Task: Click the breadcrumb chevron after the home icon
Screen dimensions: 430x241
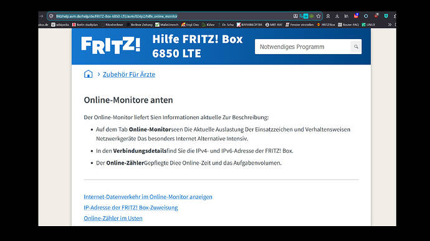Action: (98, 74)
